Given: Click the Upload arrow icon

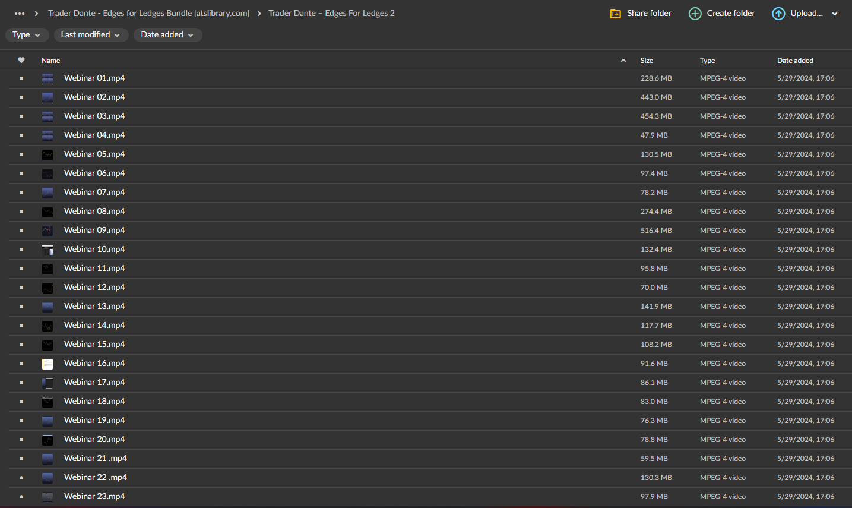Looking at the screenshot, I should tap(778, 13).
